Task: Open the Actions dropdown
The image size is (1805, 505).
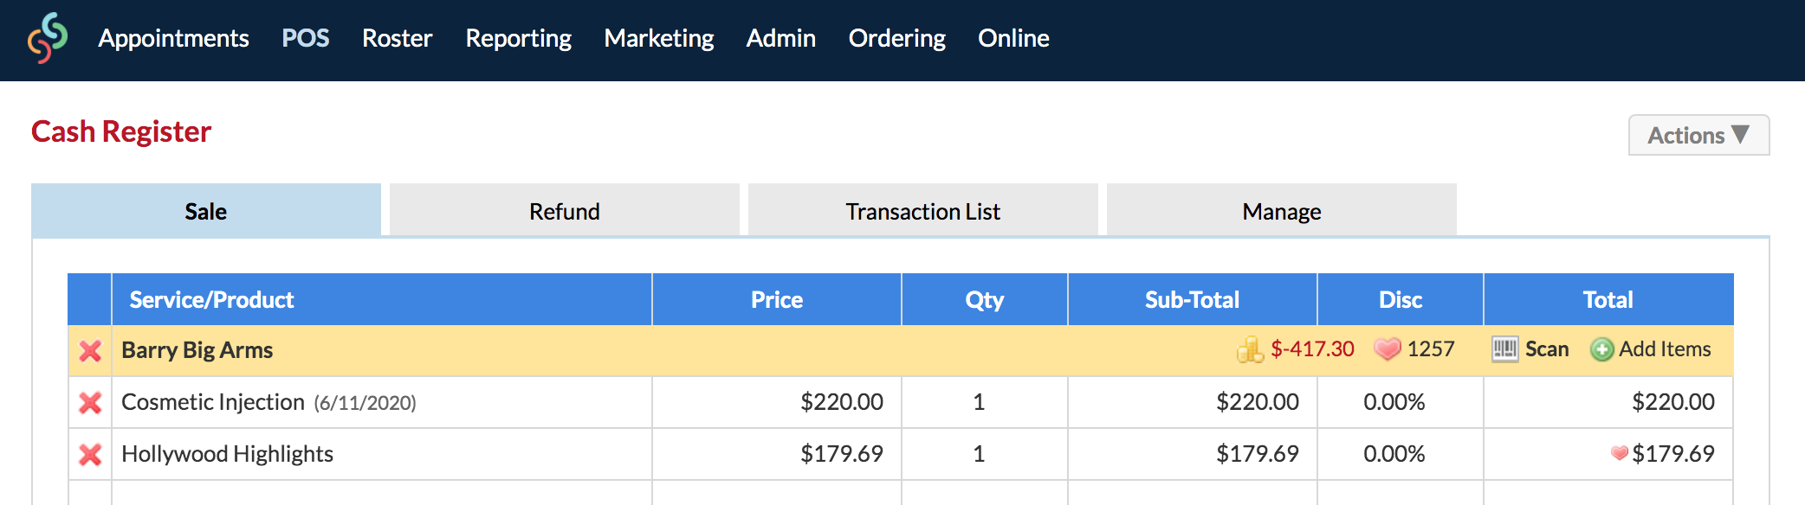Action: pyautogui.click(x=1698, y=135)
